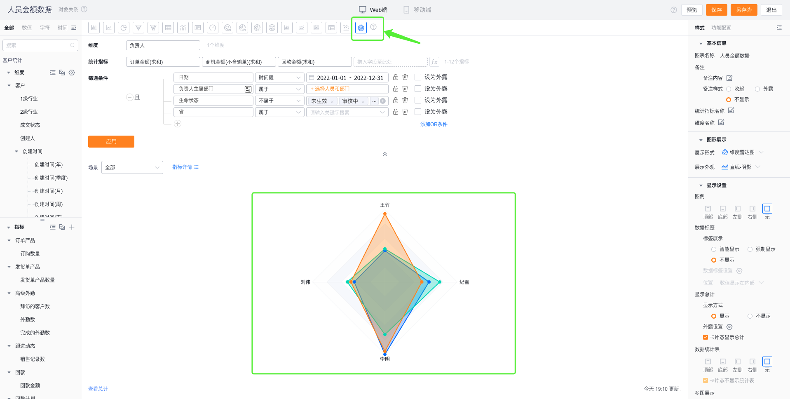The width and height of the screenshot is (790, 399).
Task: Choose the line chart type icon
Action: (109, 28)
